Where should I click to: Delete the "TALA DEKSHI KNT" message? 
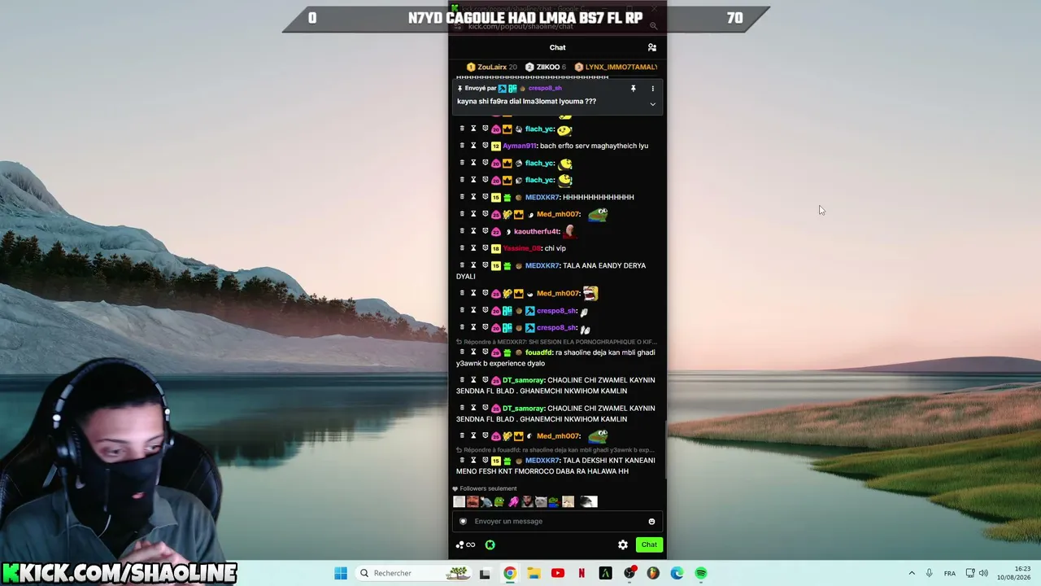(x=462, y=461)
